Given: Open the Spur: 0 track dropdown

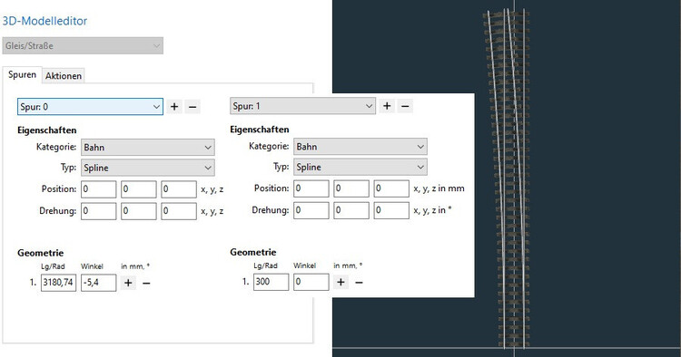Looking at the screenshot, I should point(90,107).
